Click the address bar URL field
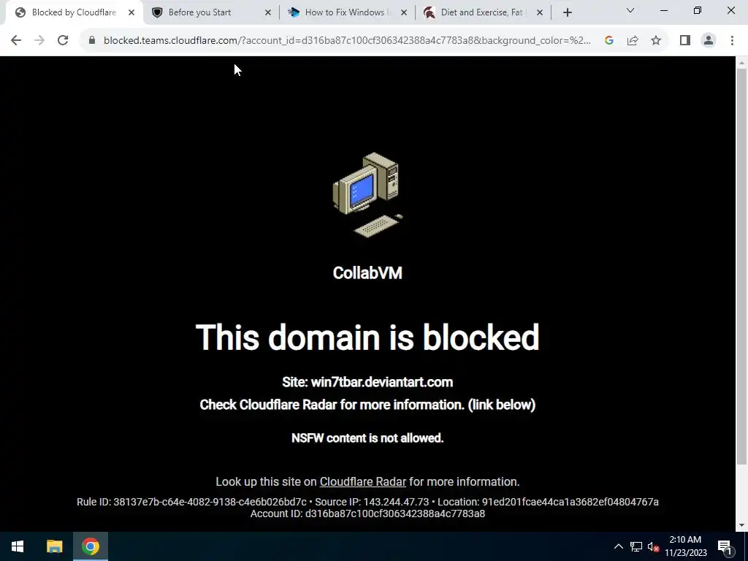The image size is (748, 561). tap(347, 41)
